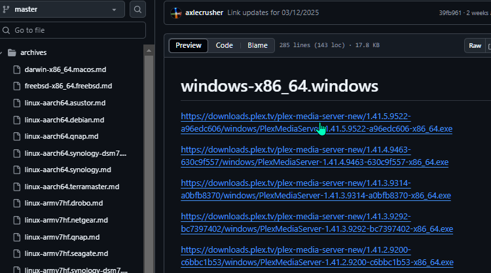Open commit Link updates for 03/12/2025
The height and width of the screenshot is (273, 491).
pos(273,12)
